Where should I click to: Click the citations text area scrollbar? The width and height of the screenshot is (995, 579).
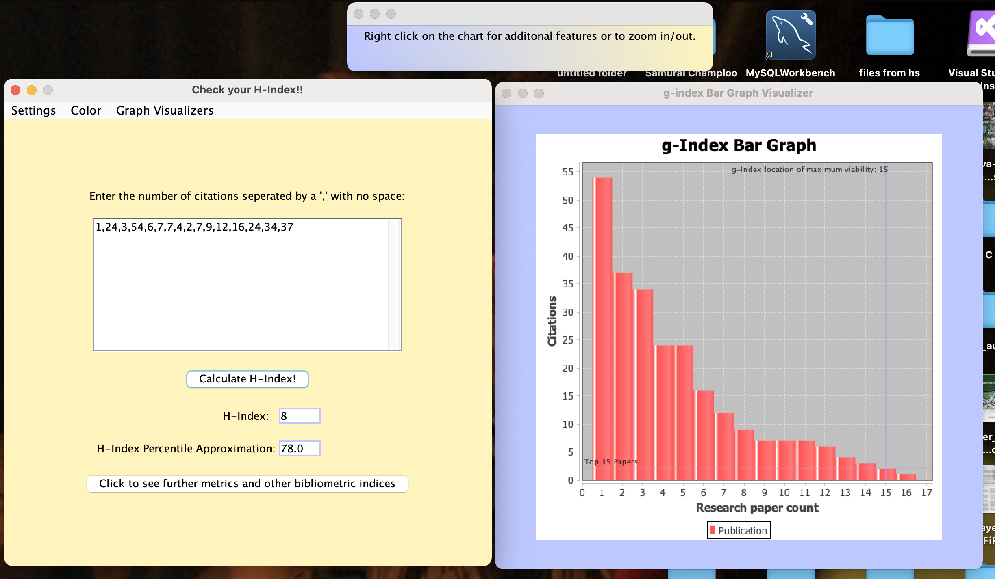pos(394,284)
